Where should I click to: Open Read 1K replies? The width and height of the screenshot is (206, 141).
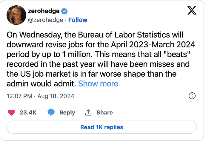(102, 127)
